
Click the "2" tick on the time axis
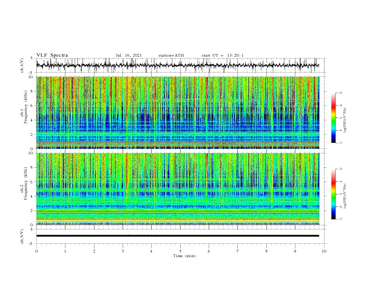click(x=94, y=251)
